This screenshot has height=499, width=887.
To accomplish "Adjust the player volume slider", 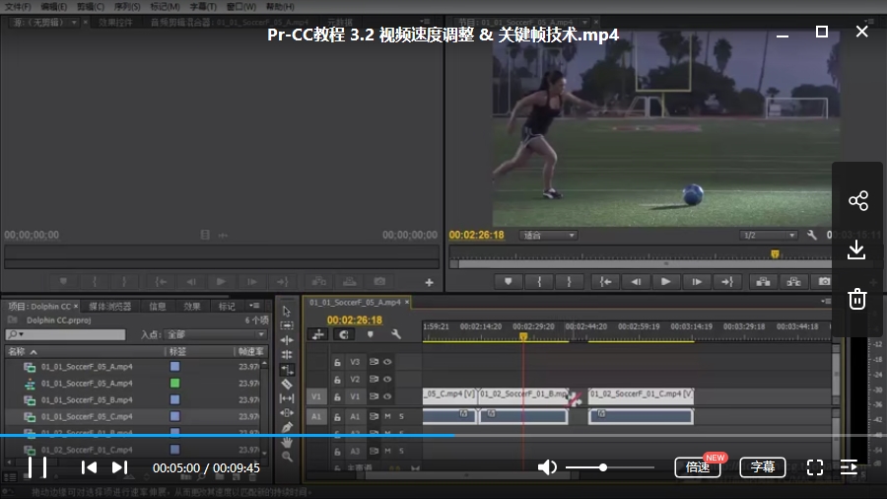I will tap(609, 467).
